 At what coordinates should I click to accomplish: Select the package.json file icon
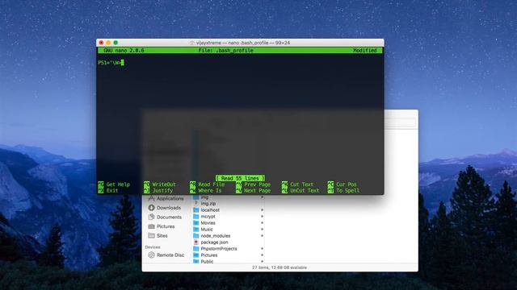pyautogui.click(x=195, y=242)
